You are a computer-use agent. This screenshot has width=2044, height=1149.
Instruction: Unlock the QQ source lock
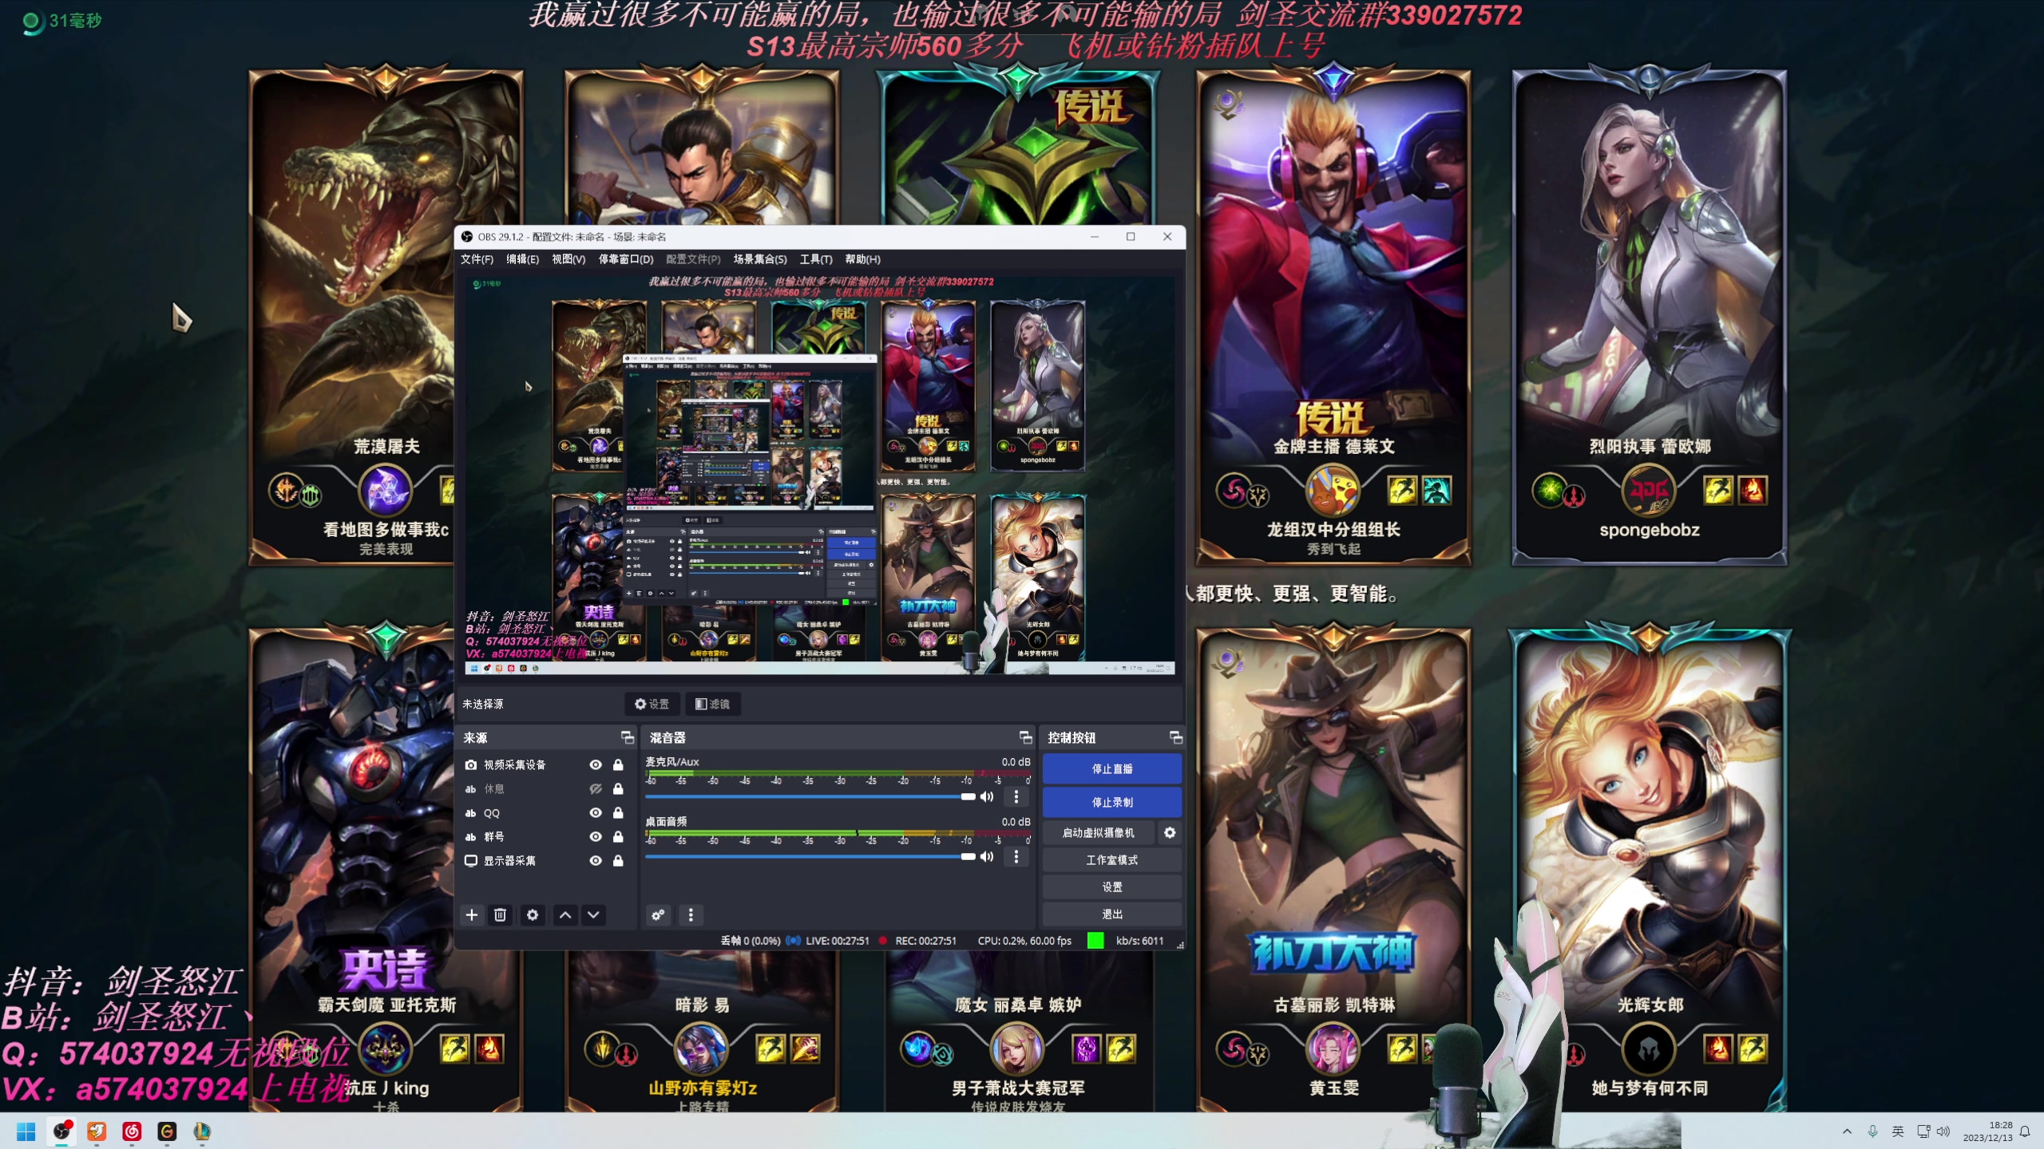click(x=618, y=812)
